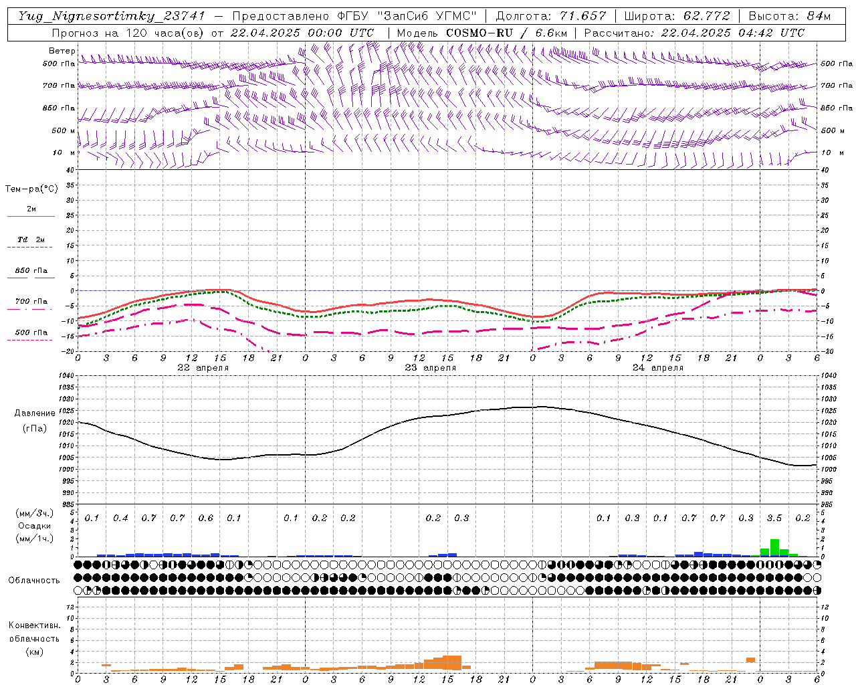
Task: Click the 22 апреля date label
Action: (x=203, y=368)
